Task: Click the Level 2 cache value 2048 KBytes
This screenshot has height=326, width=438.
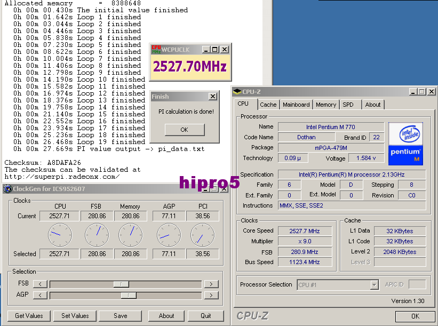Action: pos(400,252)
